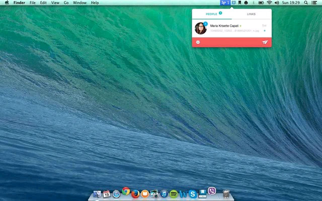The height and width of the screenshot is (201, 322).
Task: Open the Apple menu
Action: [7, 3]
